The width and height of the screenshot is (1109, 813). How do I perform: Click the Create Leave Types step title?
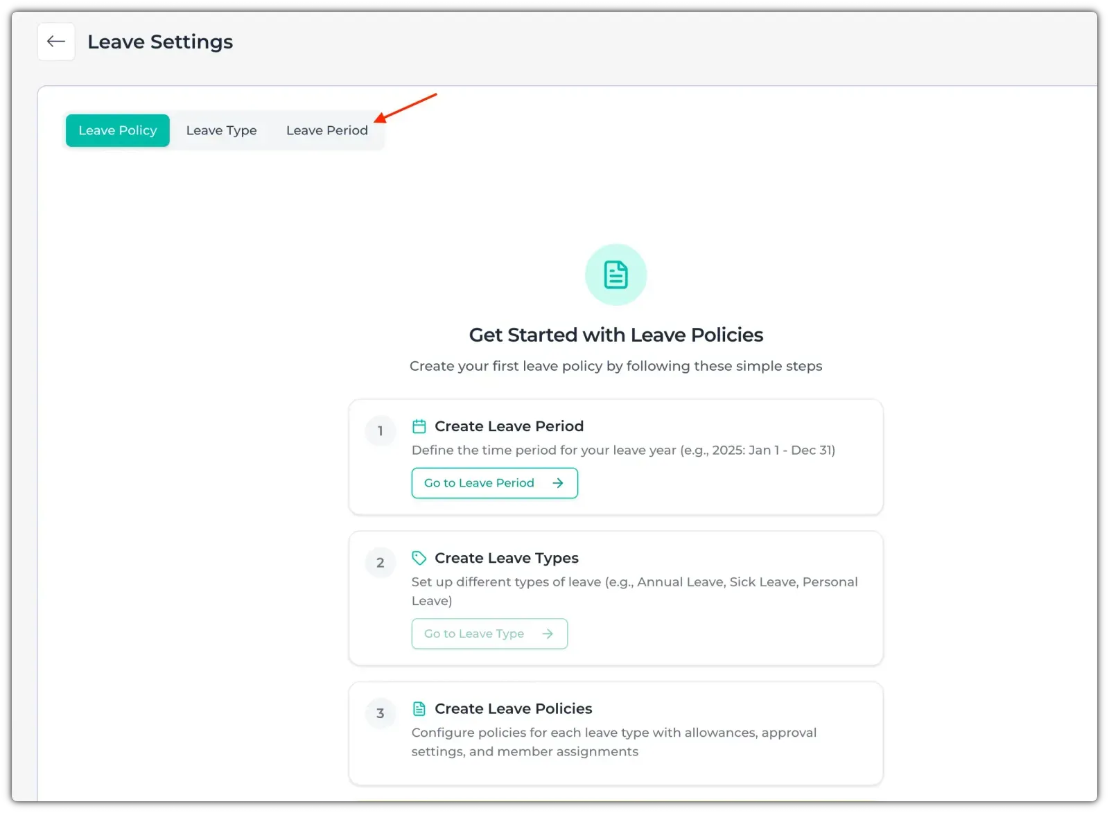pyautogui.click(x=506, y=558)
